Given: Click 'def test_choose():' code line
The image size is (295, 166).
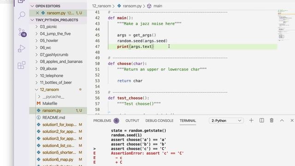Looking at the screenshot, I should point(129,98).
